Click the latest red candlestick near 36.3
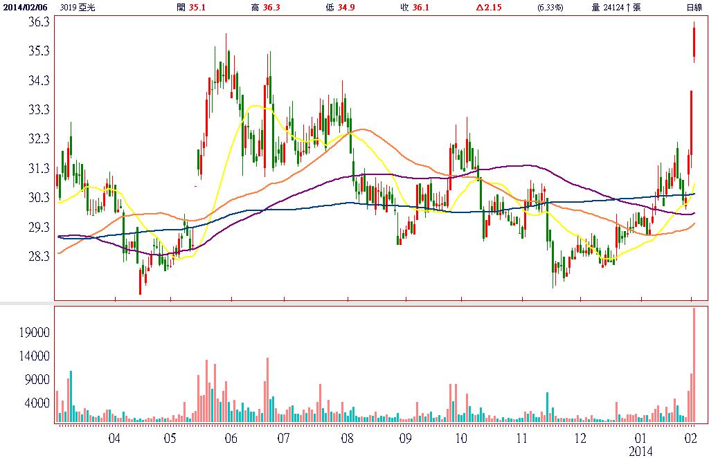 click(694, 42)
